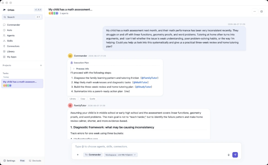Click the Copy button under Commander message
This screenshot has height=165, width=268.
(x=83, y=99)
